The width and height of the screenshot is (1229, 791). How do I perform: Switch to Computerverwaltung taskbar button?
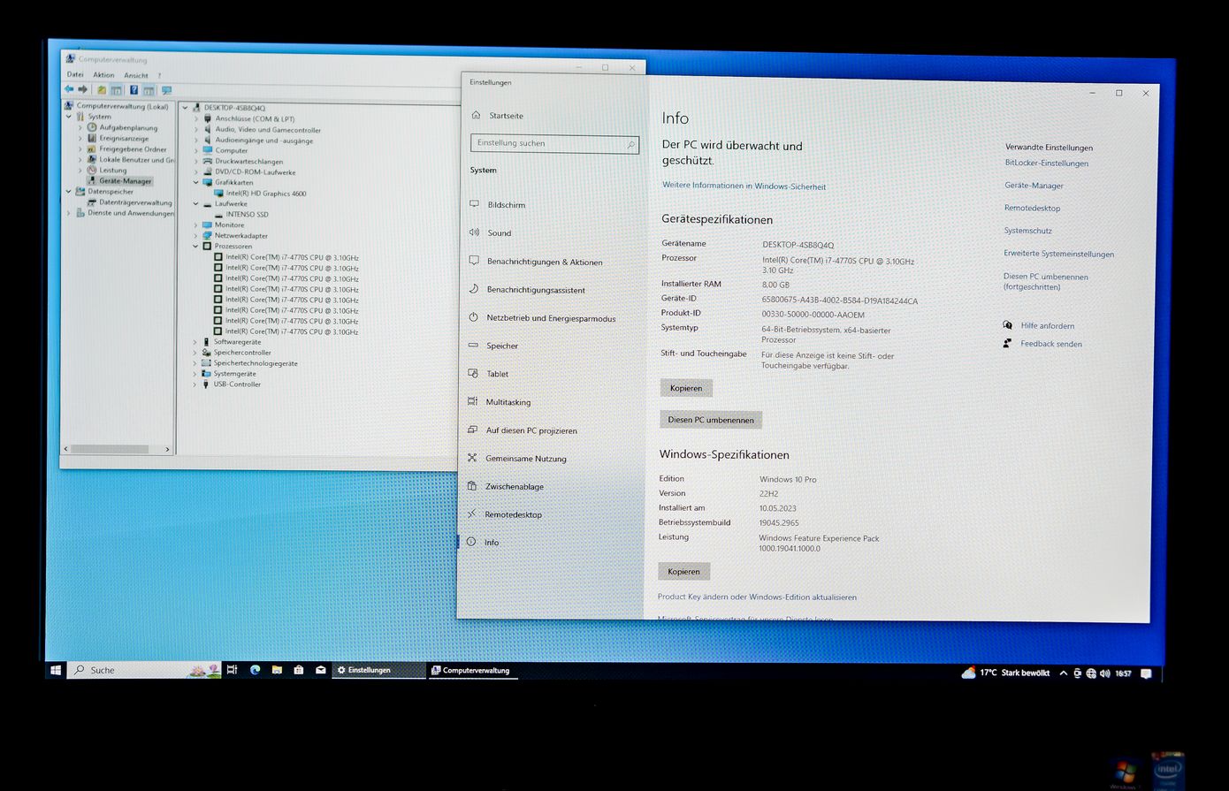tap(471, 671)
